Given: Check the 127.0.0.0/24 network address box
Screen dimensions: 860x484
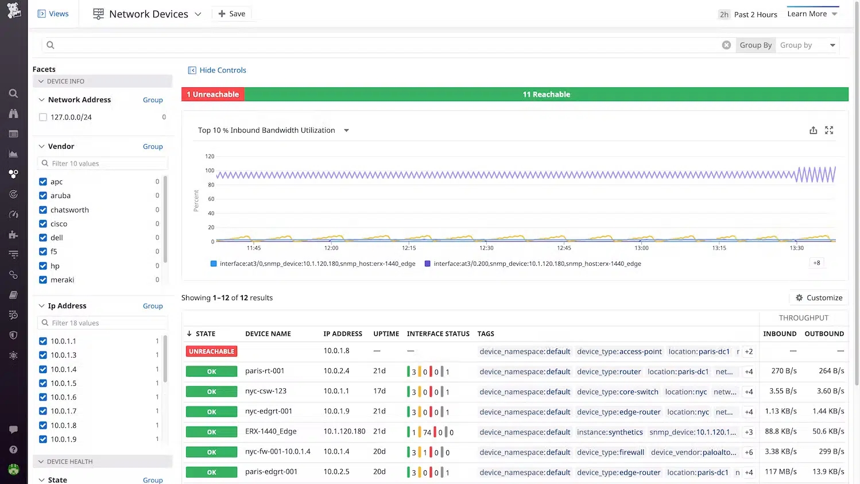Looking at the screenshot, I should (x=43, y=117).
